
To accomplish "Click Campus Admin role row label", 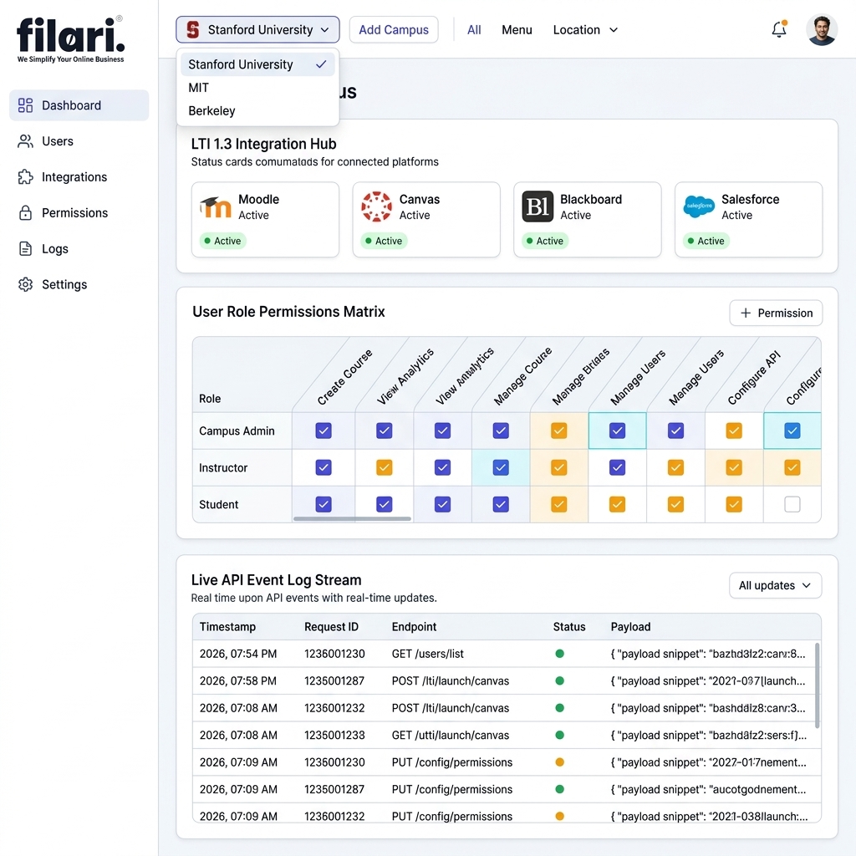I will click(x=237, y=431).
